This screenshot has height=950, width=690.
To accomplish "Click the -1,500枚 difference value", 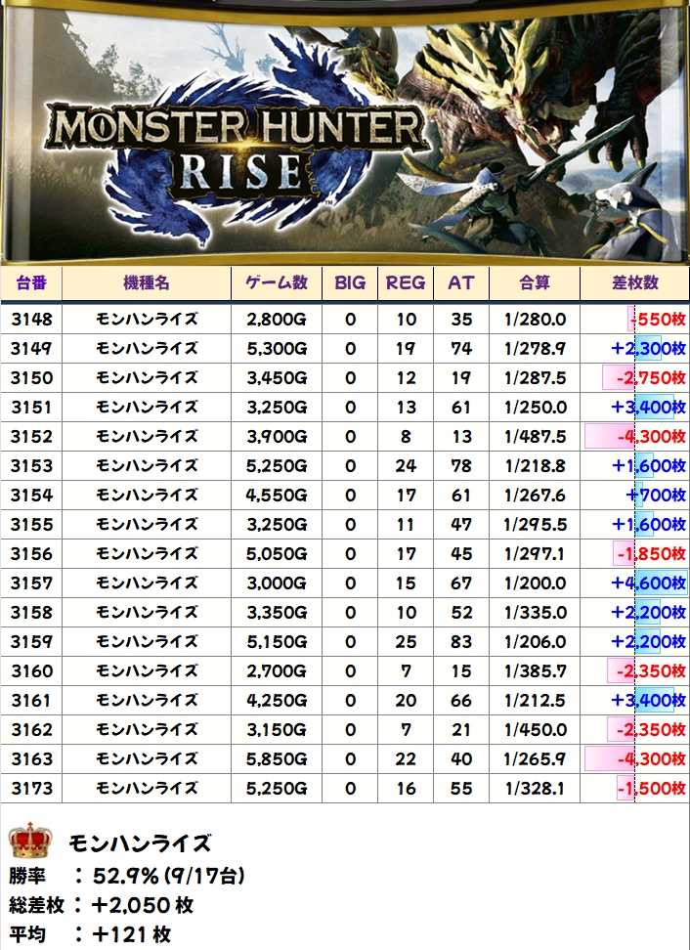I will (651, 788).
